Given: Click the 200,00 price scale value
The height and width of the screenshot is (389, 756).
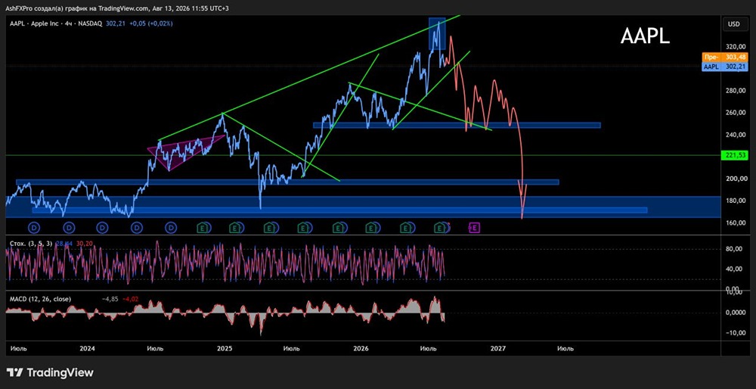Looking at the screenshot, I should tap(736, 179).
